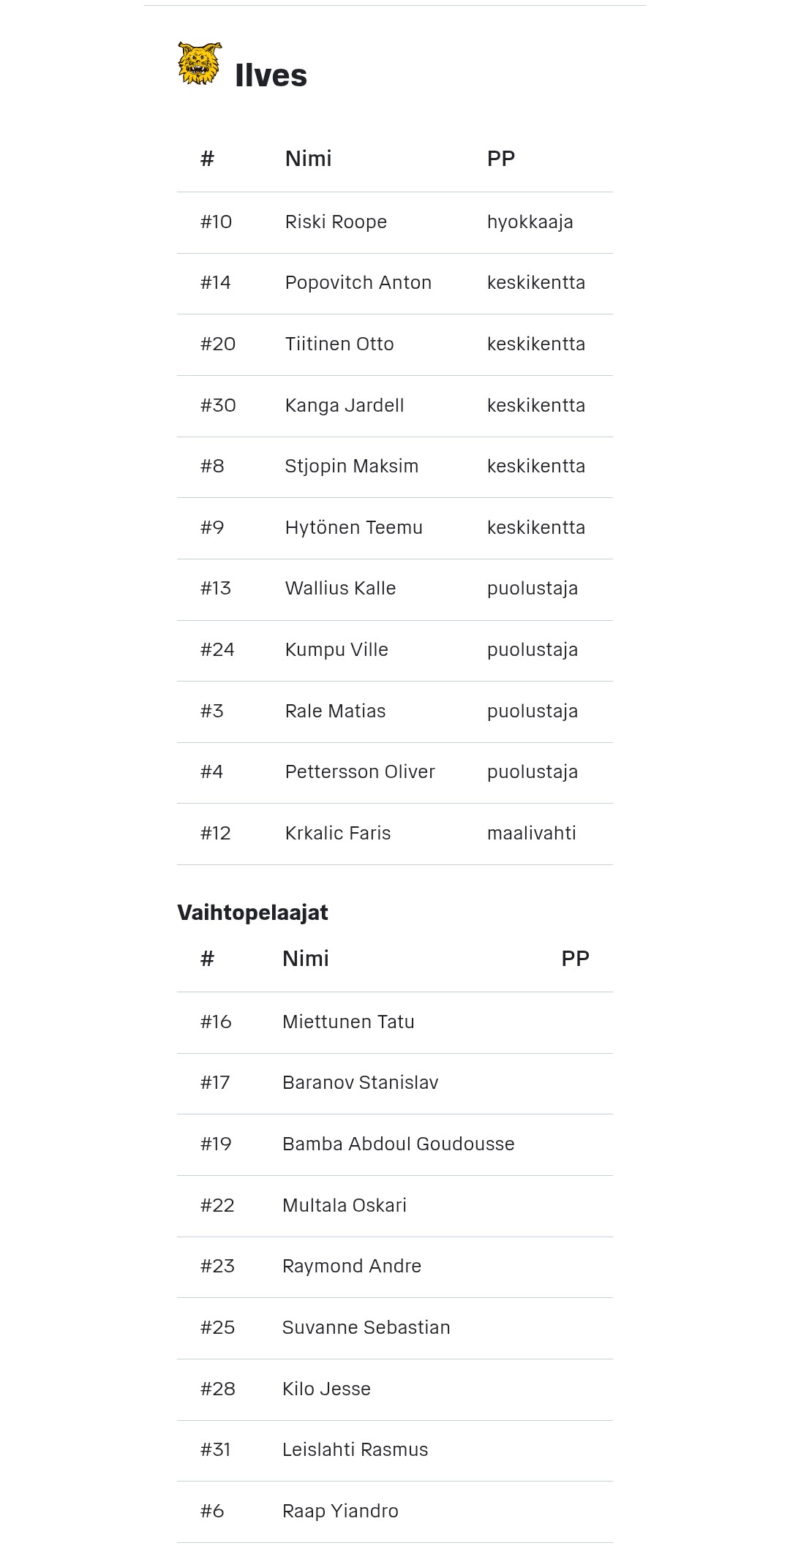This screenshot has height=1551, width=790.
Task: Click the Nimi column header in starters table
Action: pos(308,159)
